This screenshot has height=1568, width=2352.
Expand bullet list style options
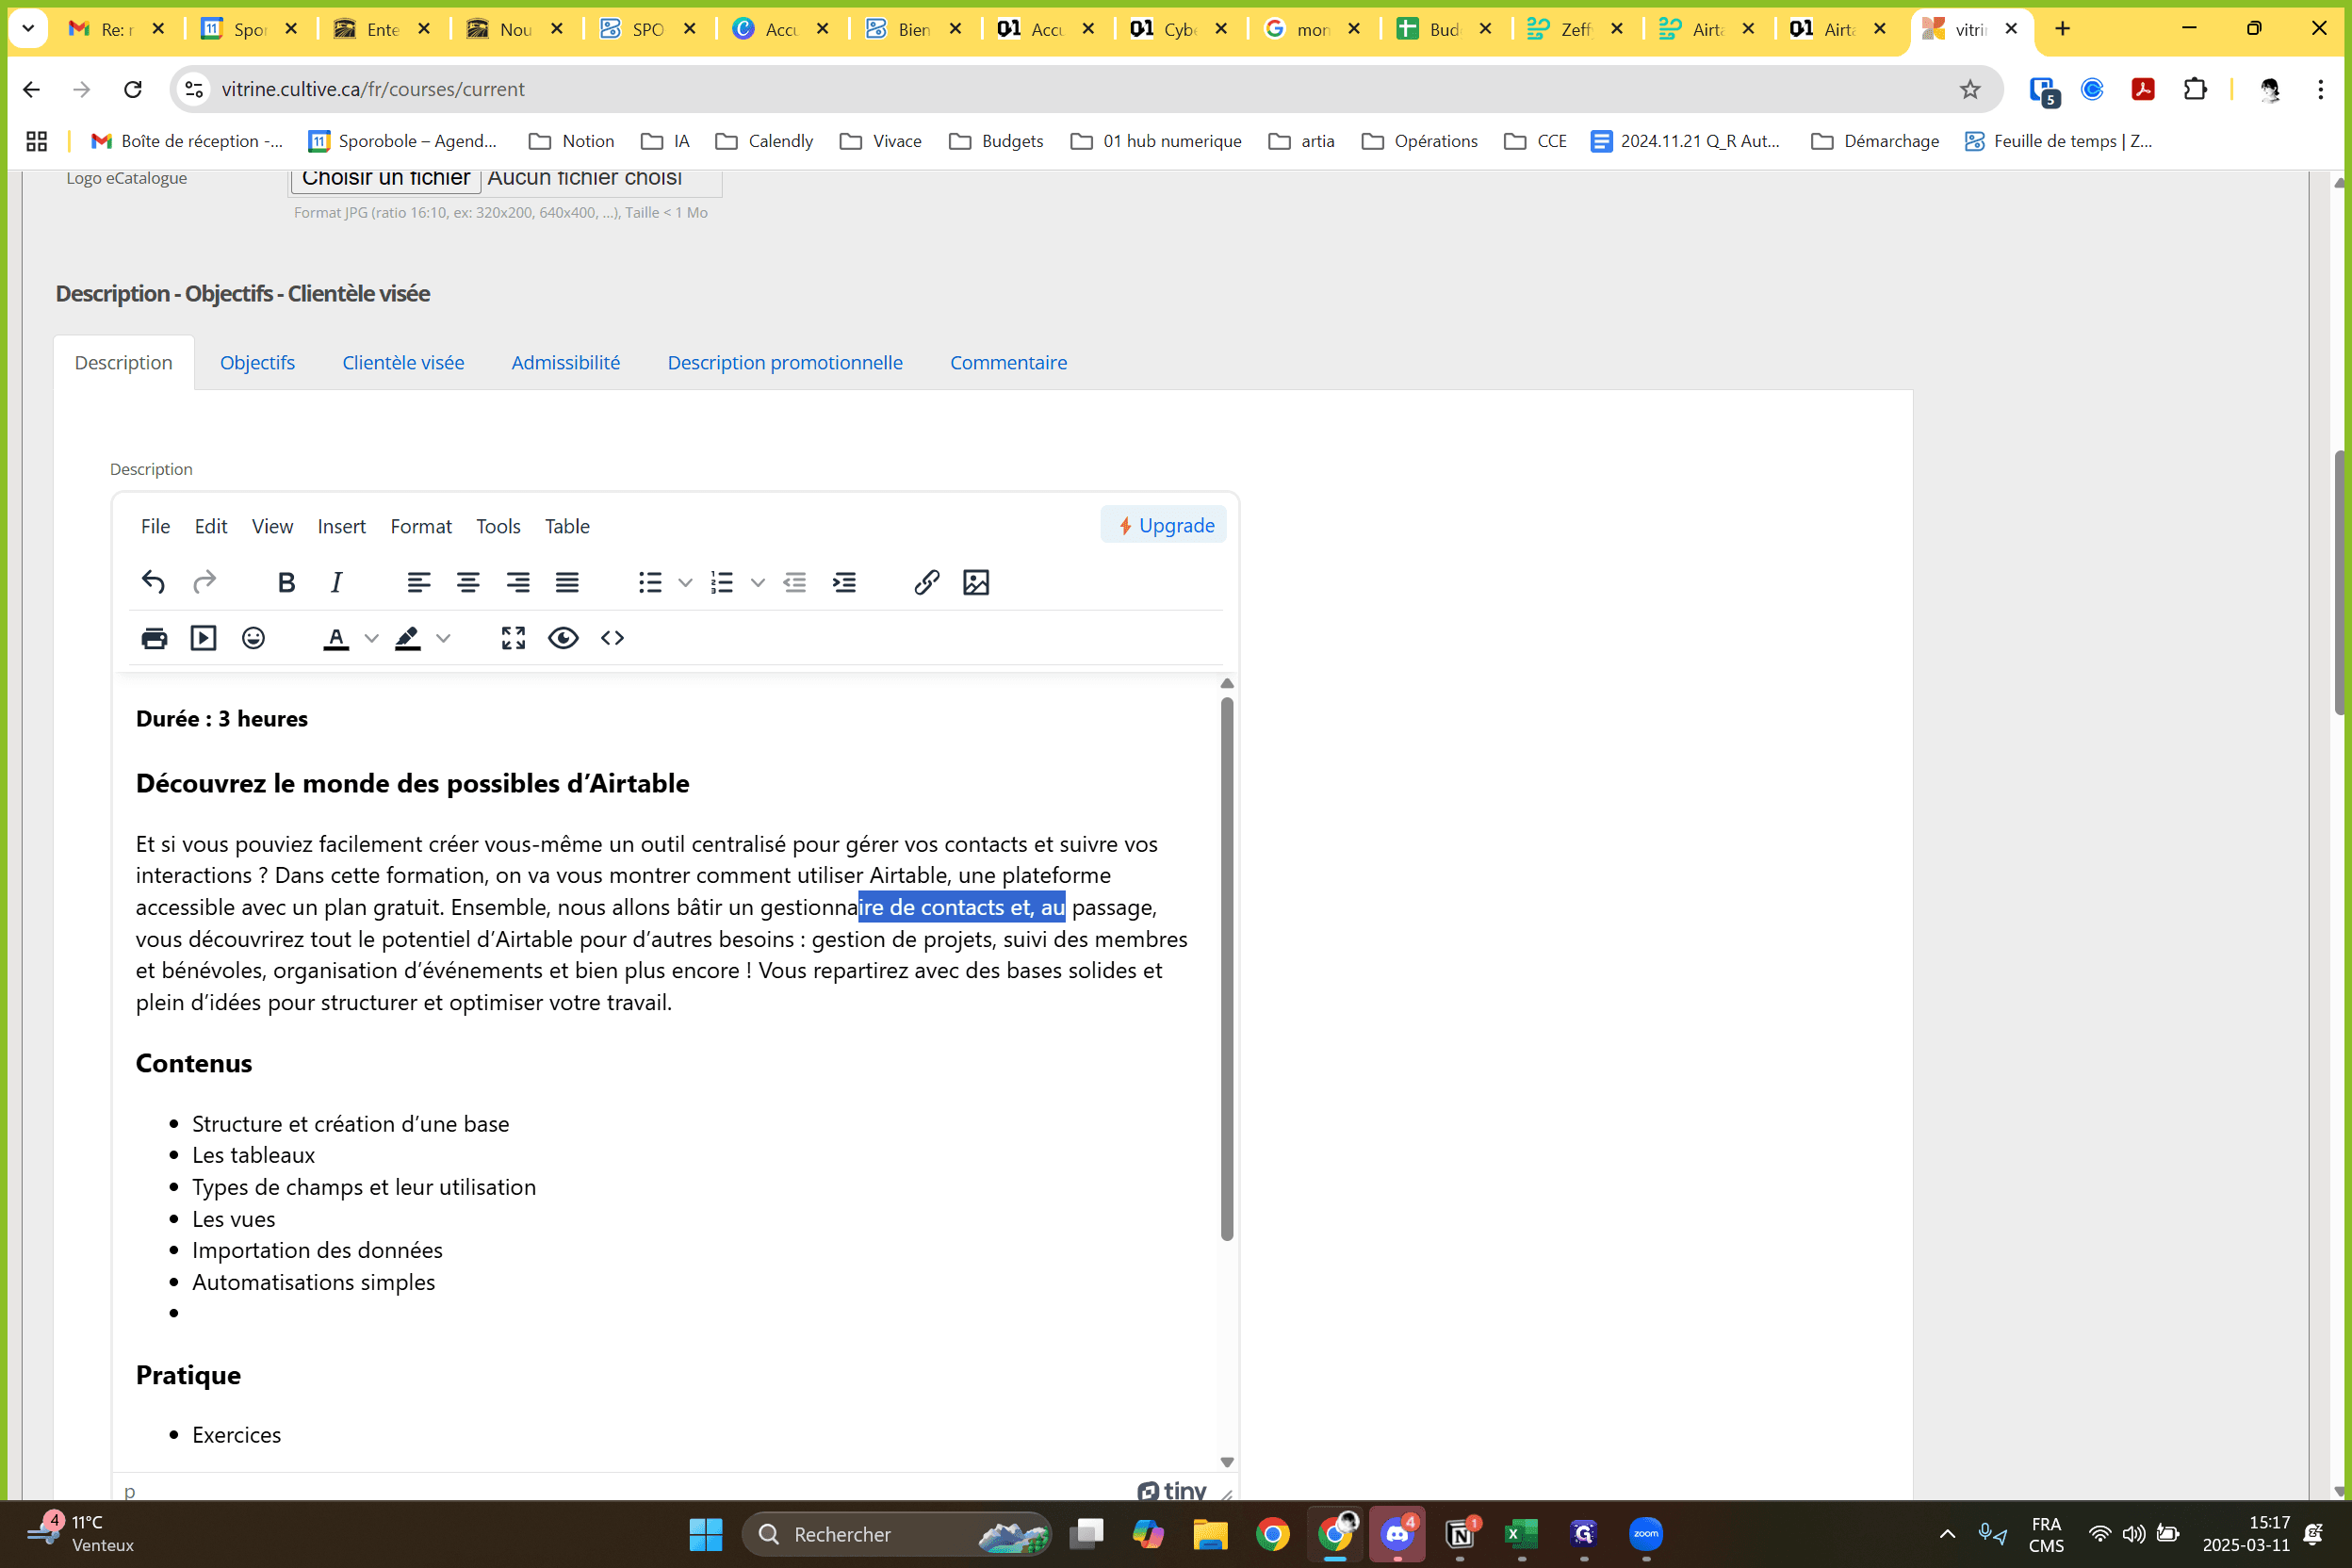685,582
